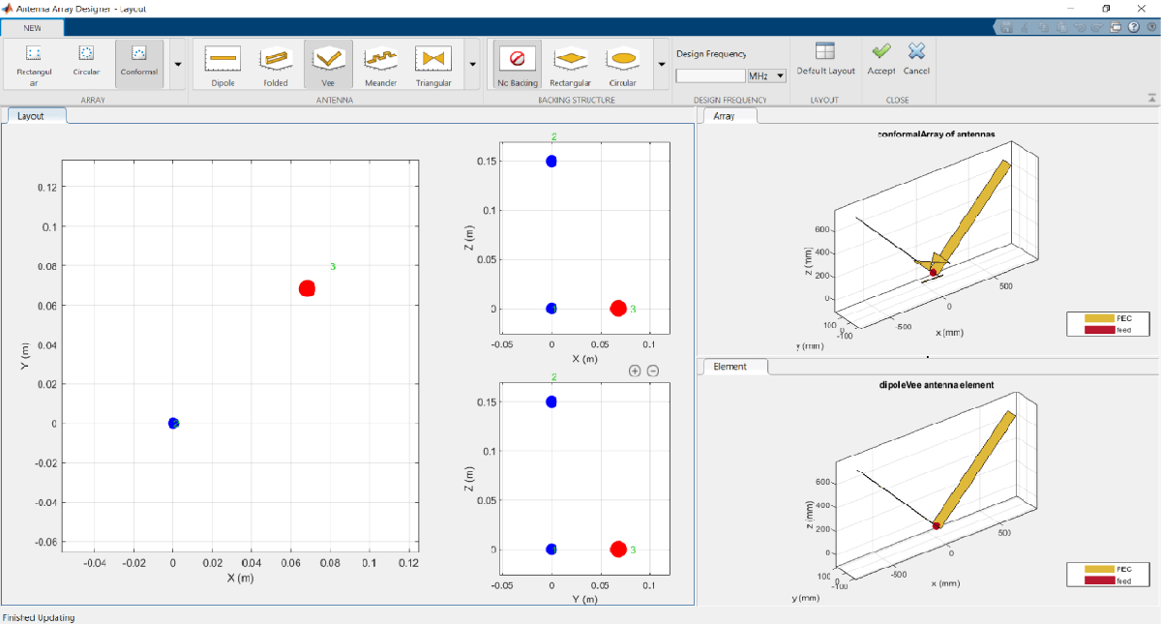
Task: Collapse the toolstrip using the arrow
Action: click(x=1151, y=98)
